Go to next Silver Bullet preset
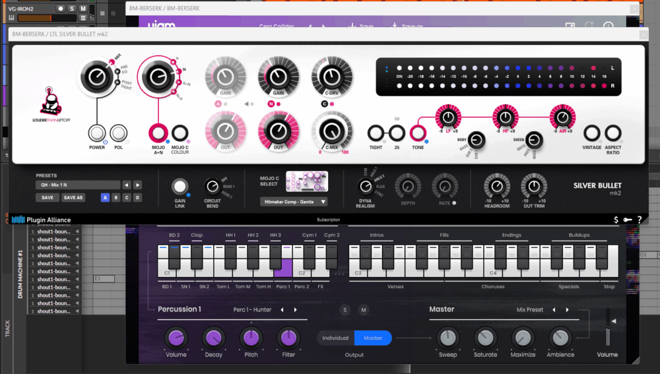Image resolution: width=660 pixels, height=374 pixels. click(138, 185)
